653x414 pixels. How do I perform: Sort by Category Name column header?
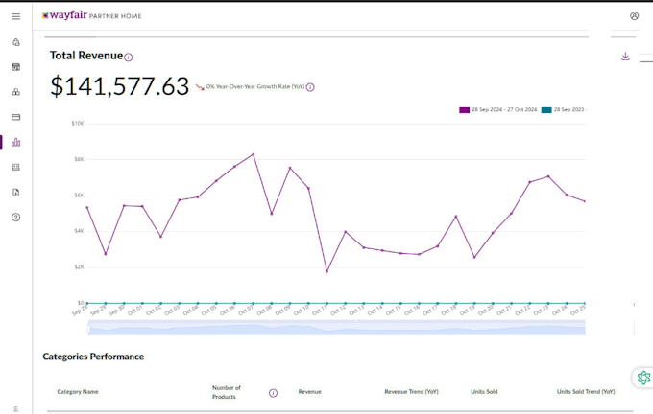pos(78,392)
